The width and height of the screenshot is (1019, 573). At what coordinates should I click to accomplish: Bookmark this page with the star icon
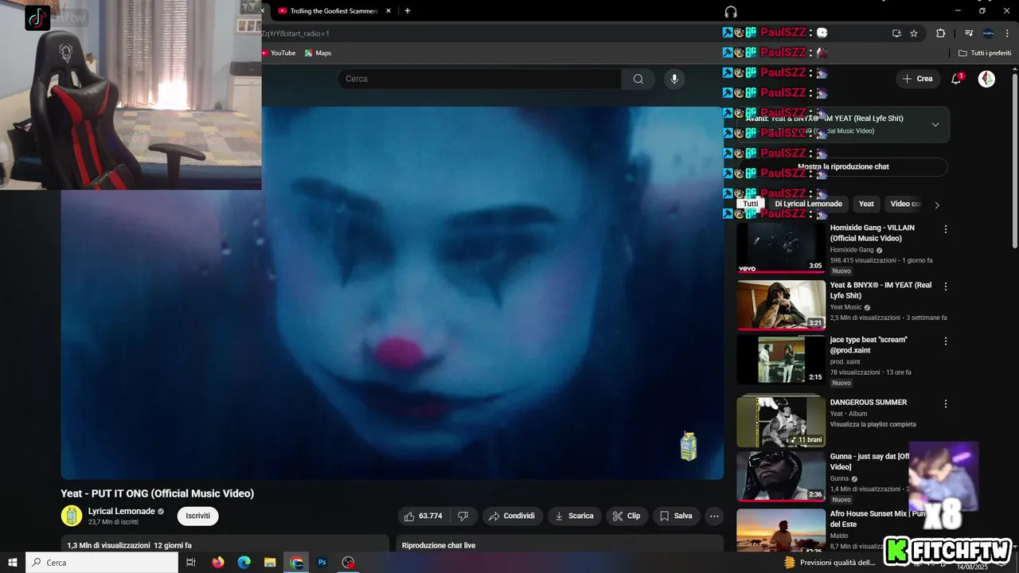[914, 33]
